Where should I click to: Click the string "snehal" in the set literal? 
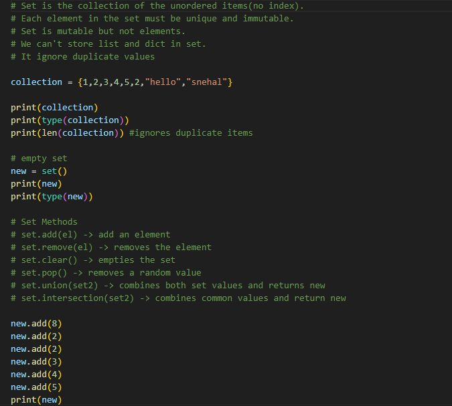point(207,82)
